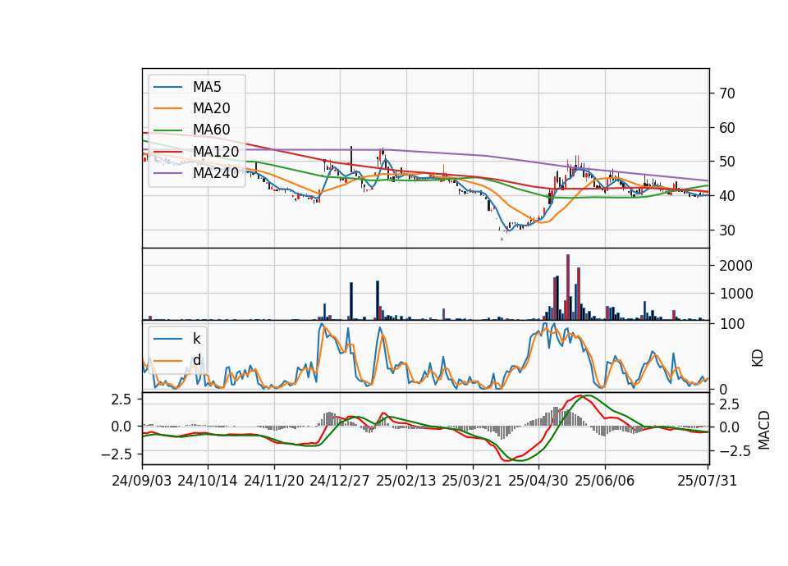The image size is (788, 566).
Task: Click the 25/02/13 date tick label
Action: click(x=406, y=481)
